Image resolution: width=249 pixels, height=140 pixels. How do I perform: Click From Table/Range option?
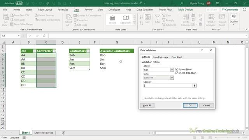point(21,24)
